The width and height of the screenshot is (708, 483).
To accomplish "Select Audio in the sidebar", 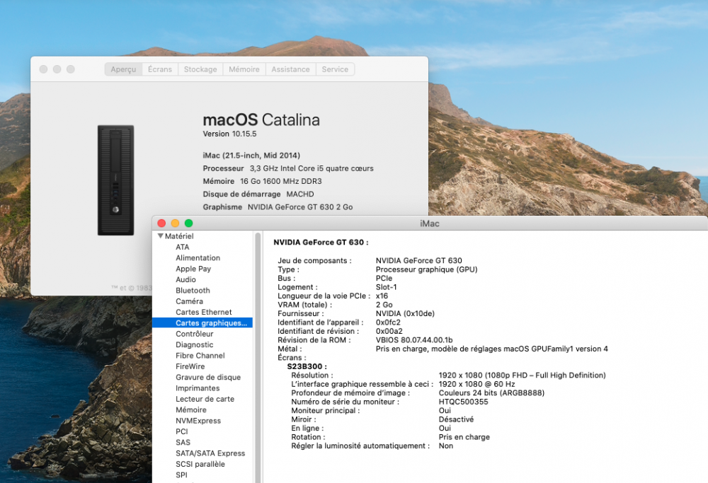I will 185,279.
